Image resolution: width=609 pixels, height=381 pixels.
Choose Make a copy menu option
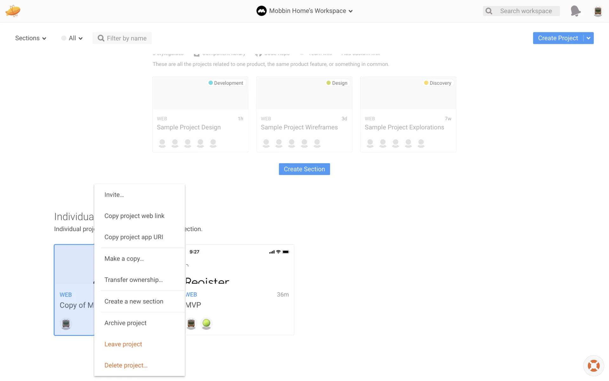pos(124,258)
